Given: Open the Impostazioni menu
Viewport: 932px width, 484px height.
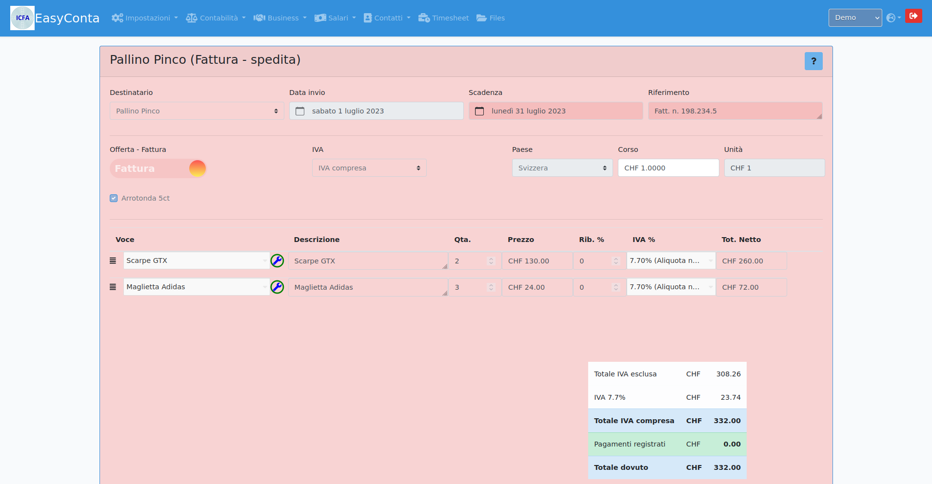Looking at the screenshot, I should pyautogui.click(x=144, y=18).
